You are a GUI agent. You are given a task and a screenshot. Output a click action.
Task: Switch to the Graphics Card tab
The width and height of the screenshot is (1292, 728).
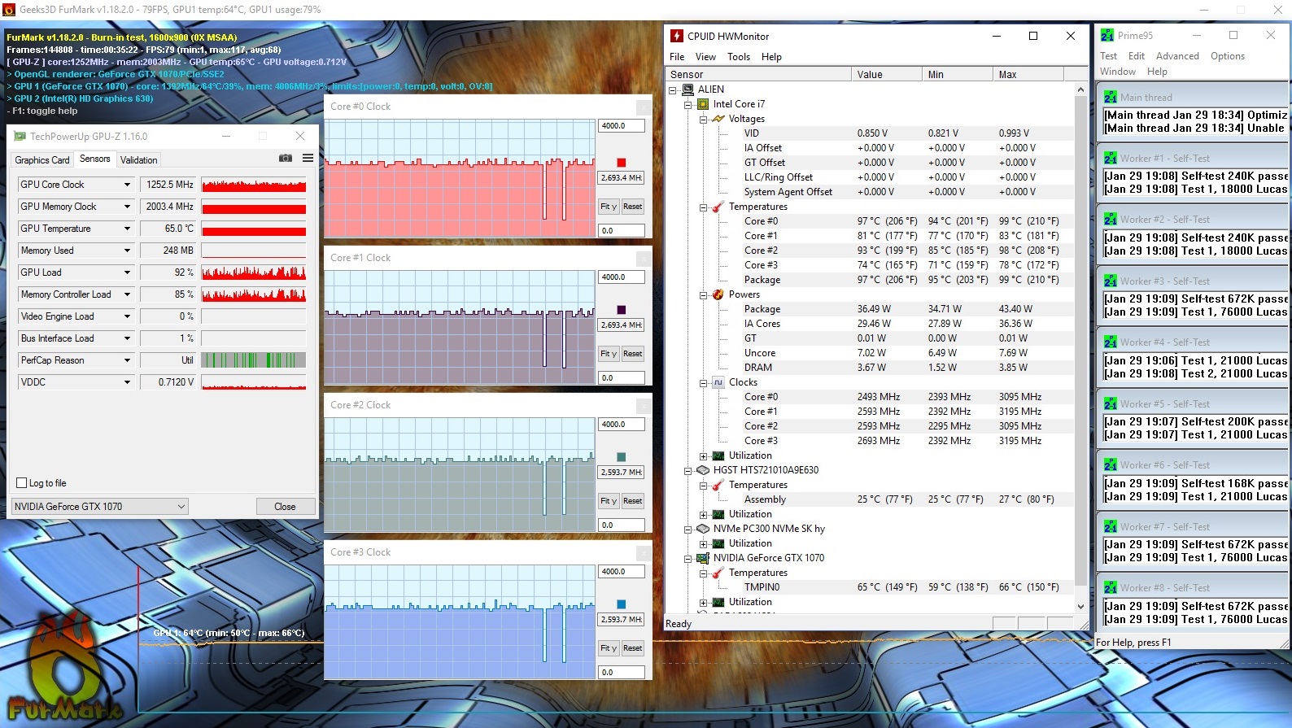click(42, 160)
